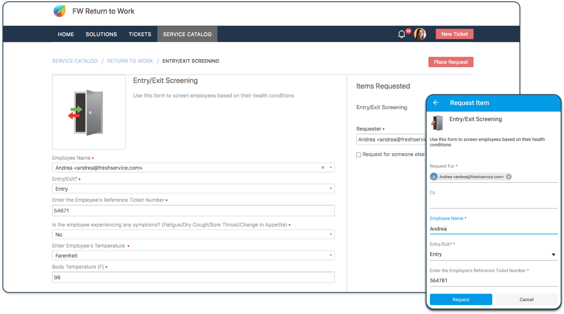This screenshot has height=314, width=564.
Task: Click the Place Request button
Action: click(450, 62)
